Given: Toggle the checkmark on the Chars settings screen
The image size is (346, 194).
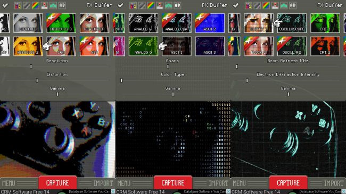Looking at the screenshot, I should coord(120,5).
